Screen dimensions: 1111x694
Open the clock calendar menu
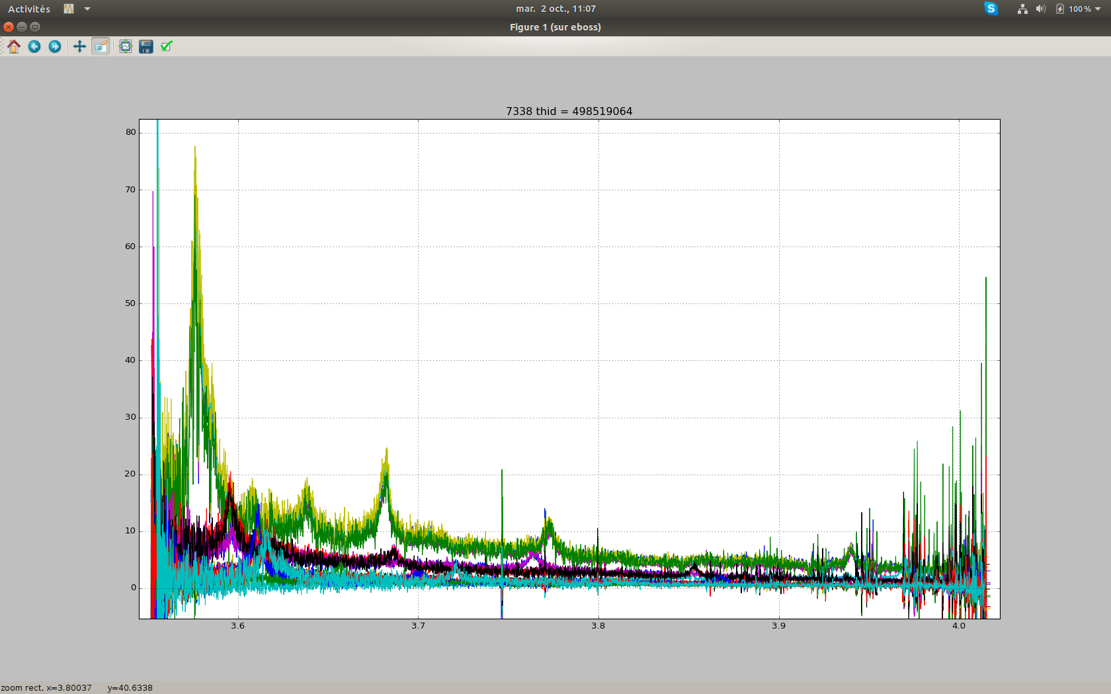[555, 9]
